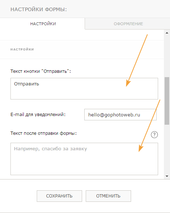170x213 pixels.
Task: Focus the text-after-submit textarea
Action: pos(84,159)
